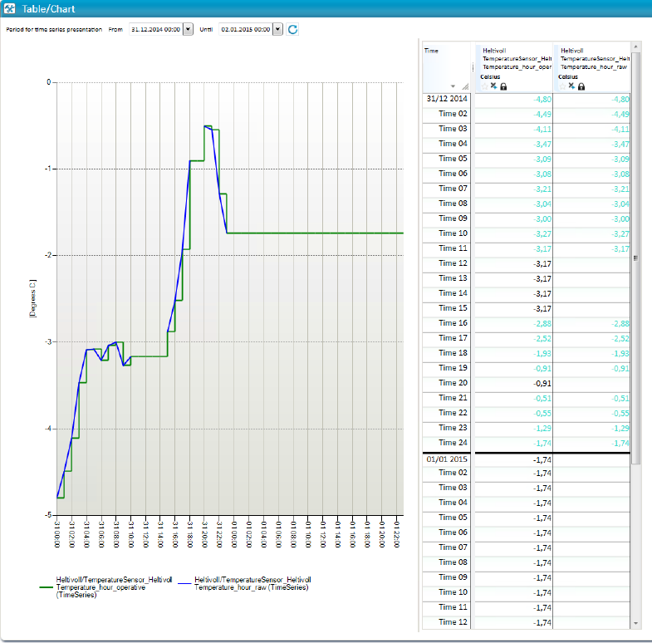
Task: Open the From date dropdown
Action: tap(187, 29)
